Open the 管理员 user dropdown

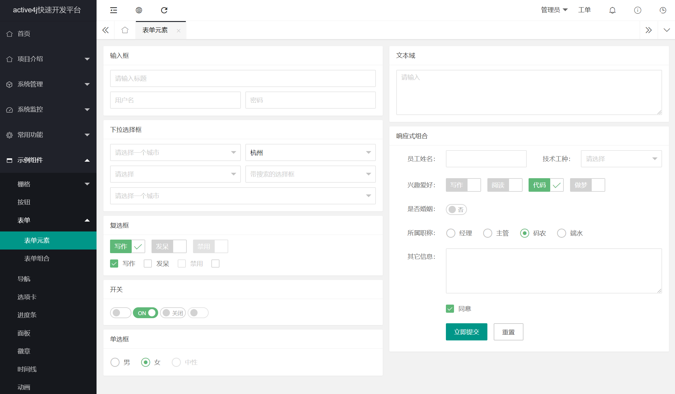(554, 10)
